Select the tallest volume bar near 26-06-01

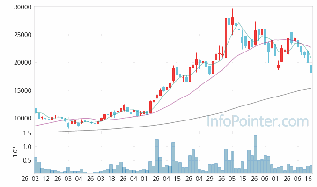[x=255, y=154]
